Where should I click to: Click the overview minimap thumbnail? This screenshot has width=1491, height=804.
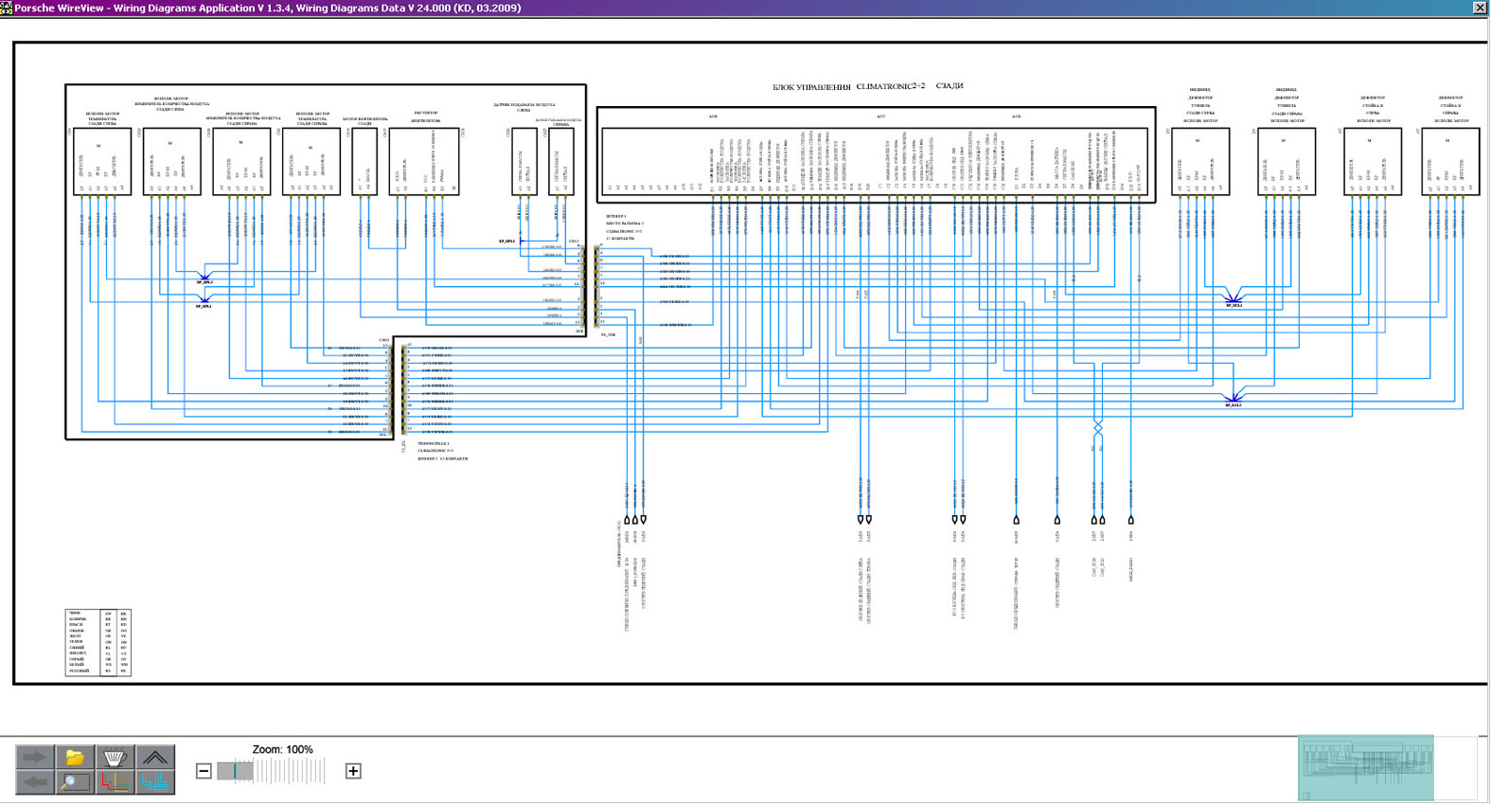1365,767
